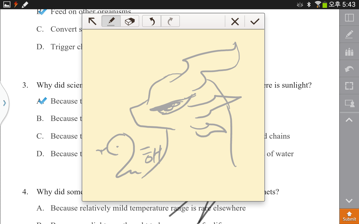Open the colored pencils icon in sidebar
The height and width of the screenshot is (224, 359).
(x=349, y=52)
